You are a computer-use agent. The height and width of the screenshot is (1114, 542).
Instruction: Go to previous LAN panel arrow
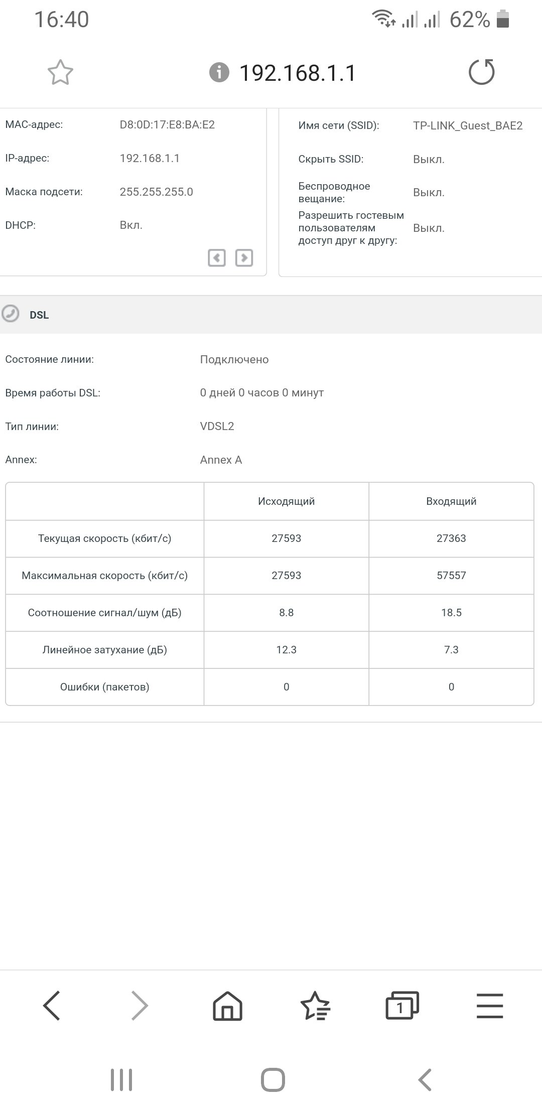(x=217, y=257)
